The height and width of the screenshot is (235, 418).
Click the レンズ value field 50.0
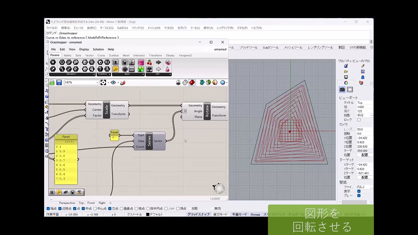(x=364, y=130)
